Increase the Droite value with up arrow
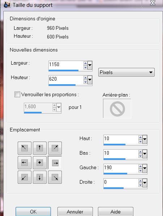Viewport: 163px width, 216px height. [140, 181]
